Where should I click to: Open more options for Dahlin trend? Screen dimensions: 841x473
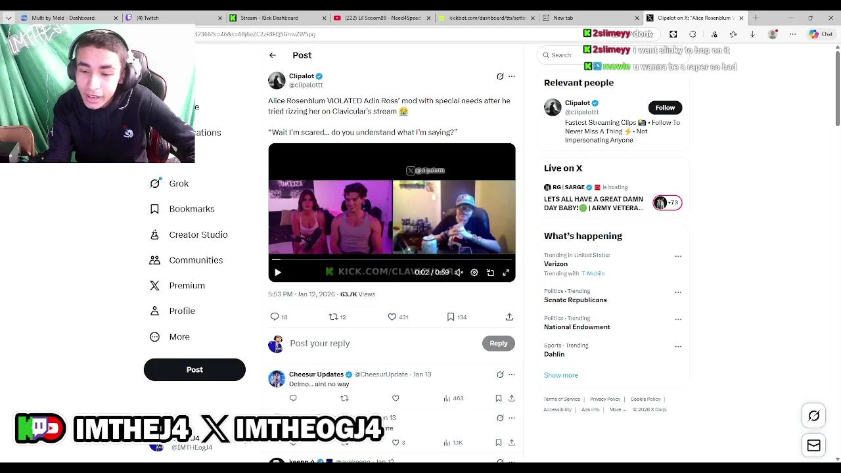678,346
